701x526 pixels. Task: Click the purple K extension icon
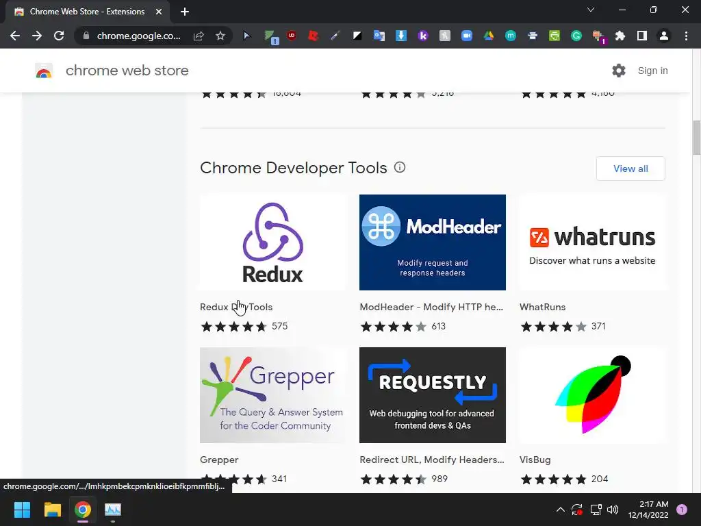pyautogui.click(x=423, y=36)
